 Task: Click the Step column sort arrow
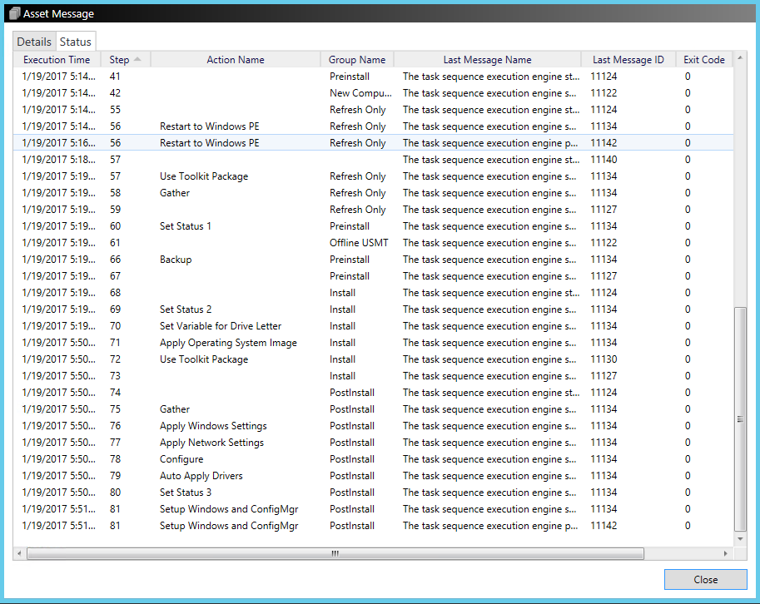click(x=137, y=59)
